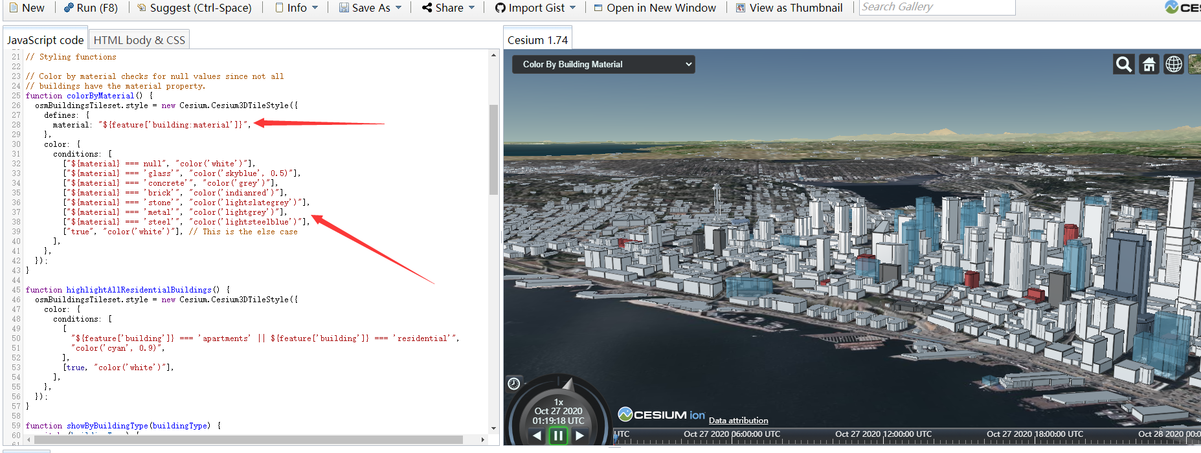The image size is (1201, 453).
Task: Click the 'function highlightAllResidentialBuildings()' line
Action: click(128, 290)
